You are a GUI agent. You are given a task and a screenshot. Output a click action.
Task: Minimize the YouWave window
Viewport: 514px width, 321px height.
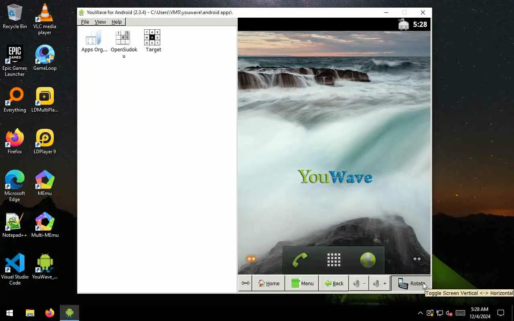[386, 12]
